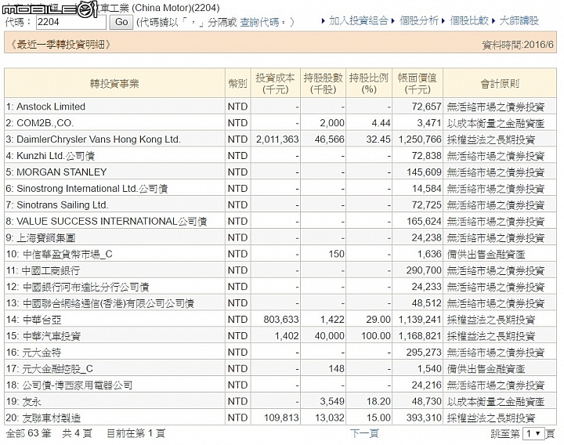Click book value 165,624
The image size is (564, 445).
[x=424, y=221]
